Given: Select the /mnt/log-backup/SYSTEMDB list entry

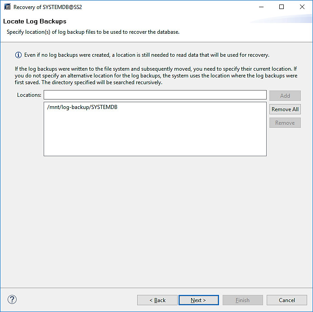Looking at the screenshot, I should click(82, 107).
